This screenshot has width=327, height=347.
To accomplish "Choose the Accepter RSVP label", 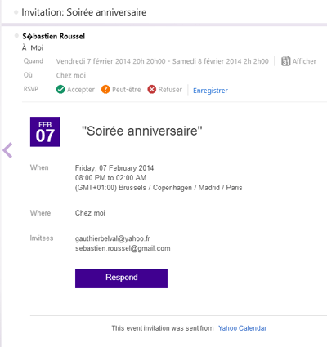I will [81, 90].
